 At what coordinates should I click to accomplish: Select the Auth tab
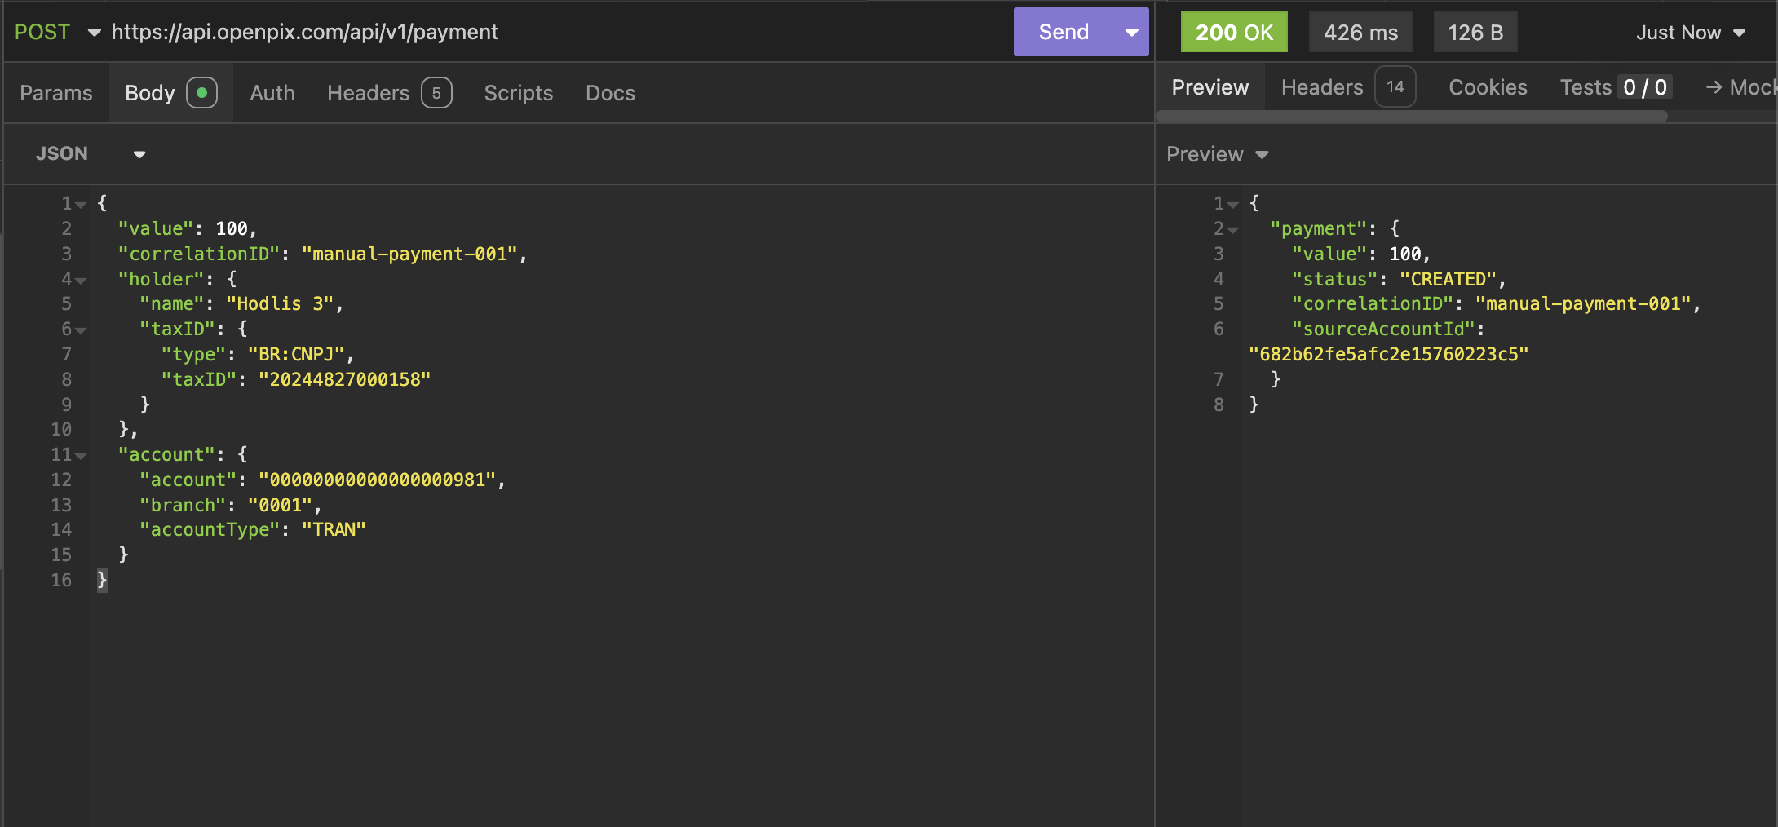(272, 93)
